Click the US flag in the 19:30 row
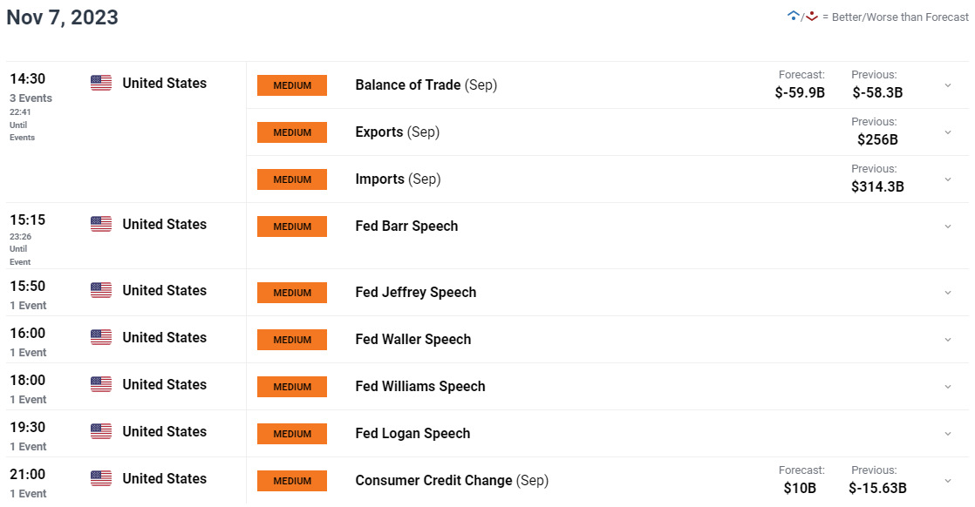The height and width of the screenshot is (507, 975). pos(101,431)
